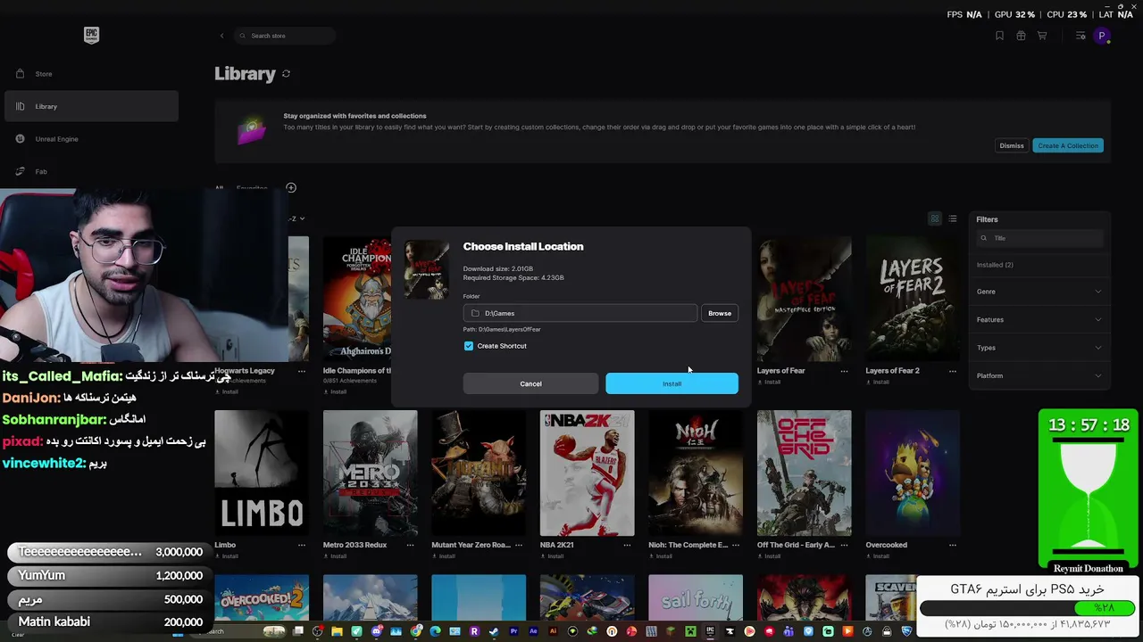Click Create A Collection button
1143x642 pixels.
click(1068, 145)
